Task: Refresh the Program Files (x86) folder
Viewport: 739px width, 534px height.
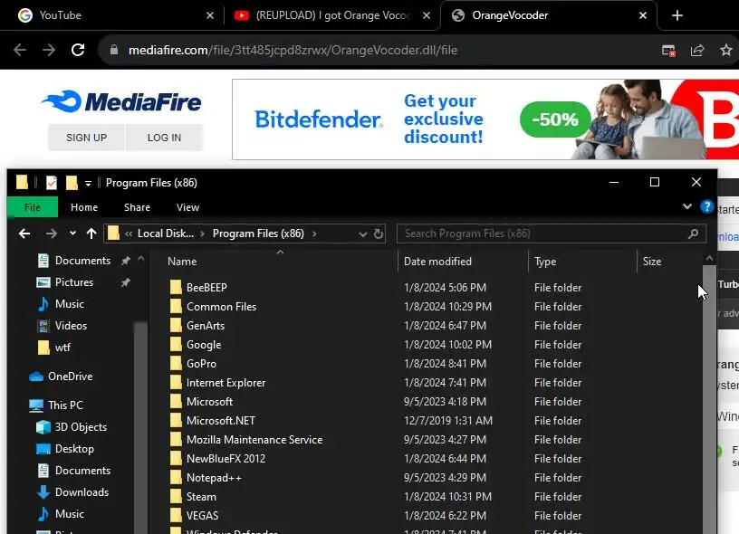Action: [379, 234]
